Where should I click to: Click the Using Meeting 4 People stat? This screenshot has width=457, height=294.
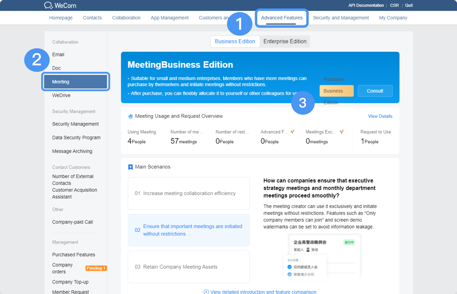click(142, 137)
